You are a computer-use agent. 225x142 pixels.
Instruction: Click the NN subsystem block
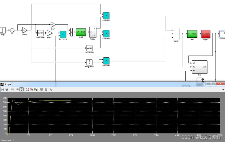pyautogui.click(x=200, y=67)
